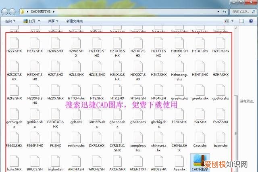
Task: Select the Cass.shx file icon
Action: [x=200, y=137]
